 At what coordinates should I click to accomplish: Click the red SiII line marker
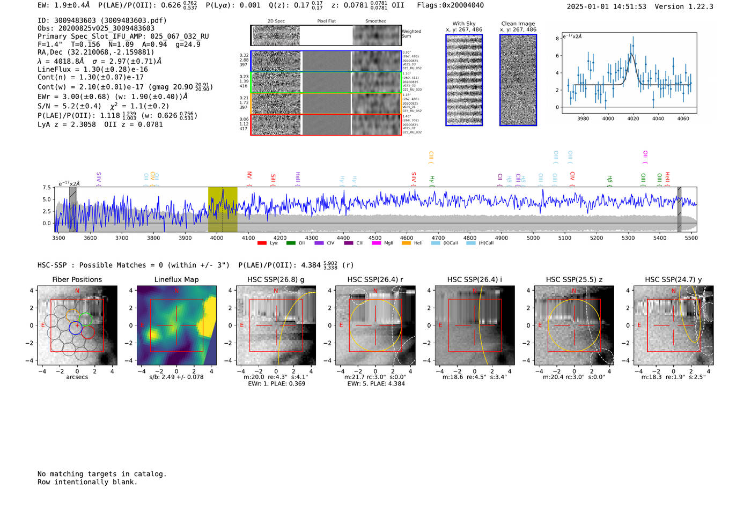(273, 180)
